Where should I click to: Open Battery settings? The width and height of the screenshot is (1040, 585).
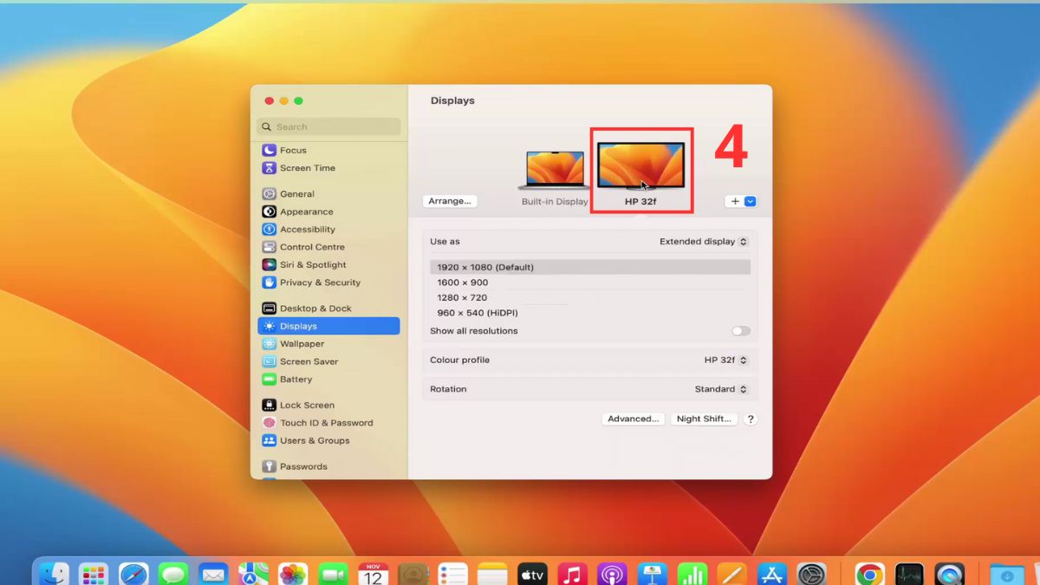tap(294, 379)
